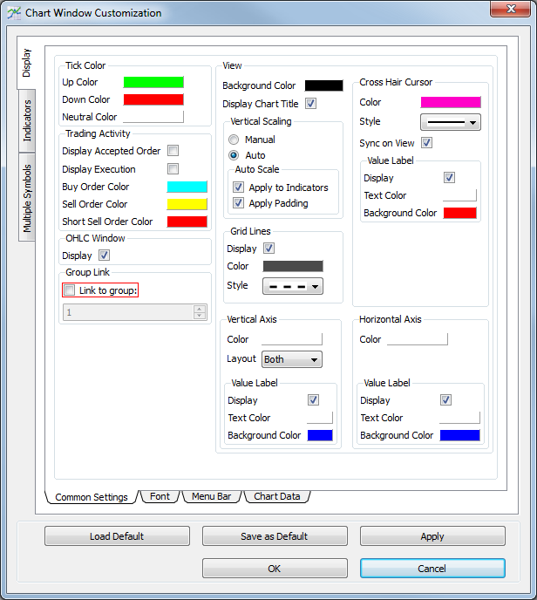
Task: Open the Chart Data tab
Action: click(276, 496)
